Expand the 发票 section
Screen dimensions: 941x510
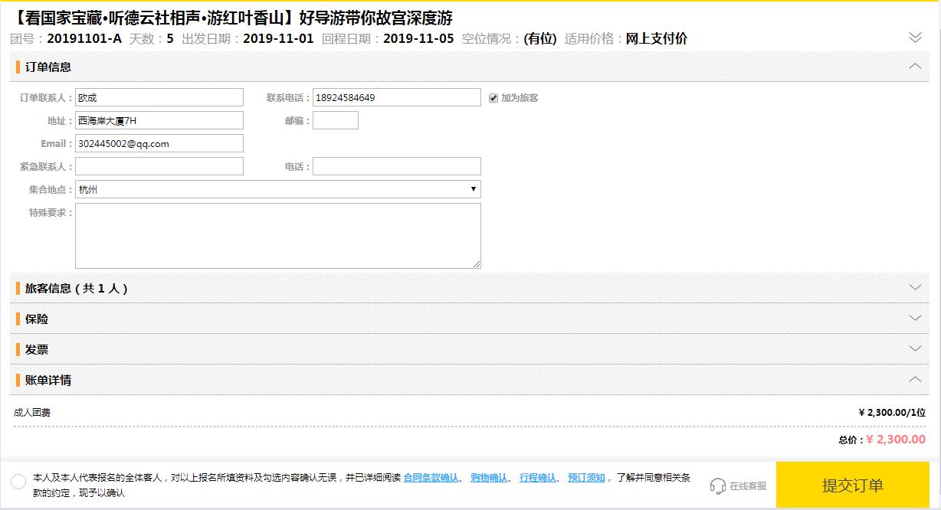[x=914, y=349]
